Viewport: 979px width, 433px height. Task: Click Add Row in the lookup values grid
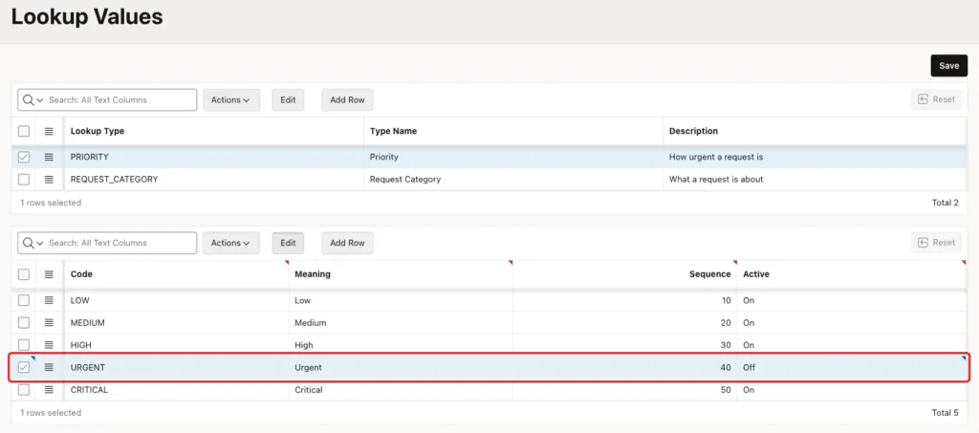tap(347, 243)
